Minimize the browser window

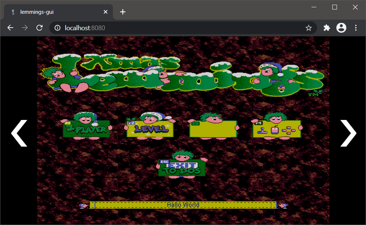point(314,7)
